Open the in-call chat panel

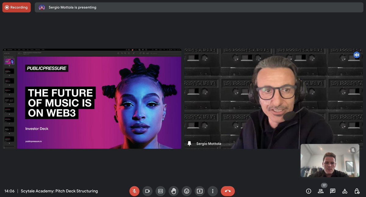point(332,191)
